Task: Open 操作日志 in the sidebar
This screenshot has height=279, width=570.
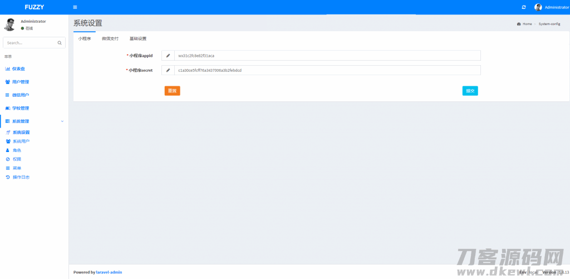Action: 21,177
